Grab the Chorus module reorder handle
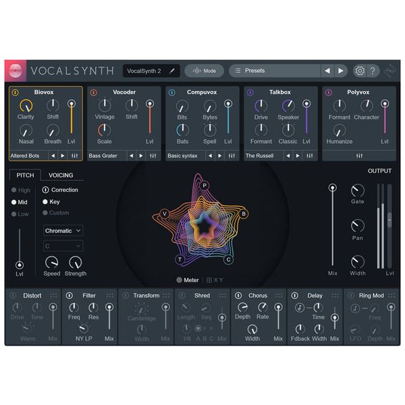The image size is (405, 405). tap(279, 296)
